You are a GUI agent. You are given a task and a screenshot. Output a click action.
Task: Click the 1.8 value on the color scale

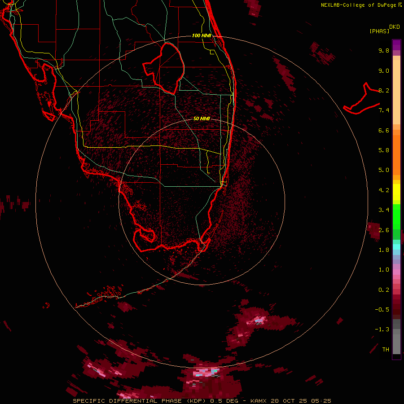tap(384, 250)
